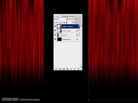Screen dimensions: 138x103
Task: Click the Link layers icon
Action: [56, 69]
